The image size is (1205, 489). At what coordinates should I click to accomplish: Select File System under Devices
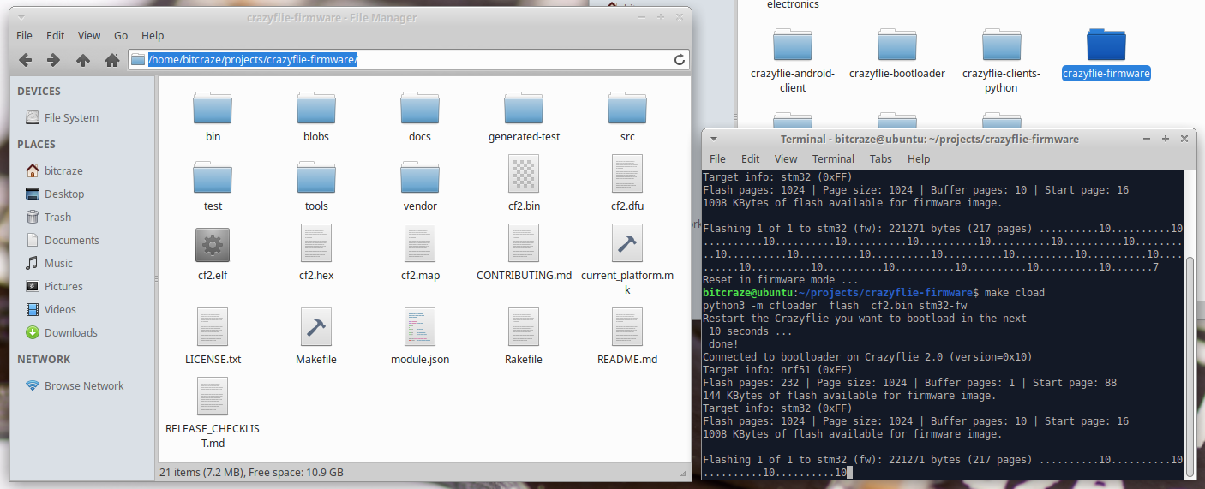(x=71, y=117)
